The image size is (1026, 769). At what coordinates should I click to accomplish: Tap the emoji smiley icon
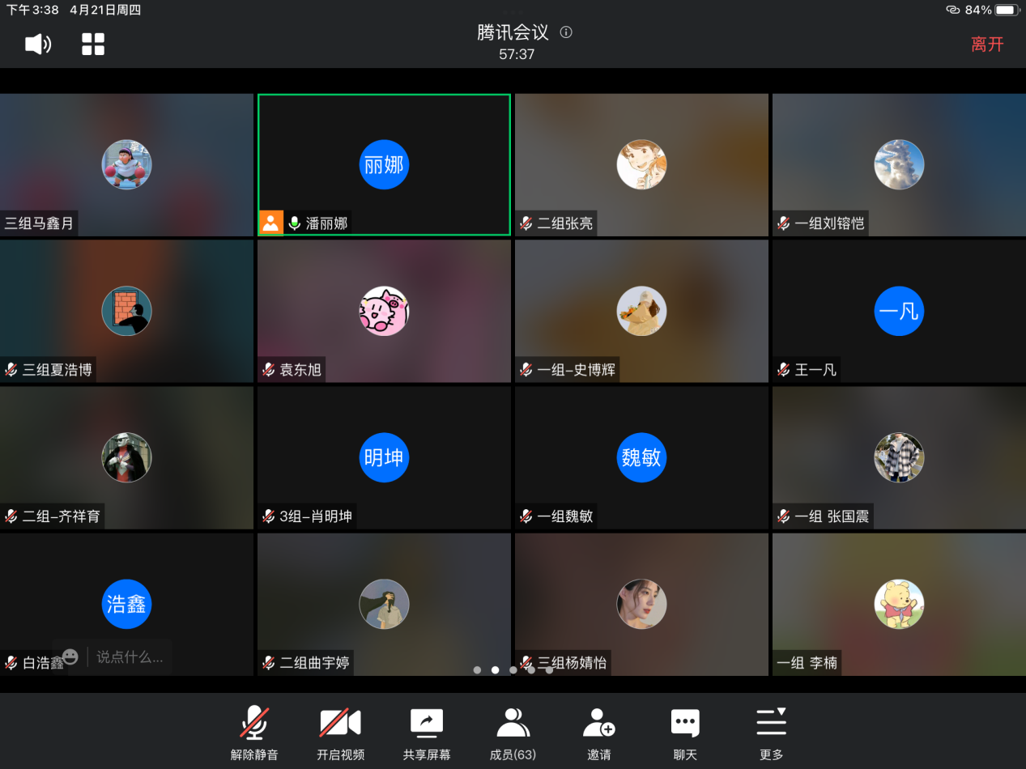pyautogui.click(x=70, y=656)
